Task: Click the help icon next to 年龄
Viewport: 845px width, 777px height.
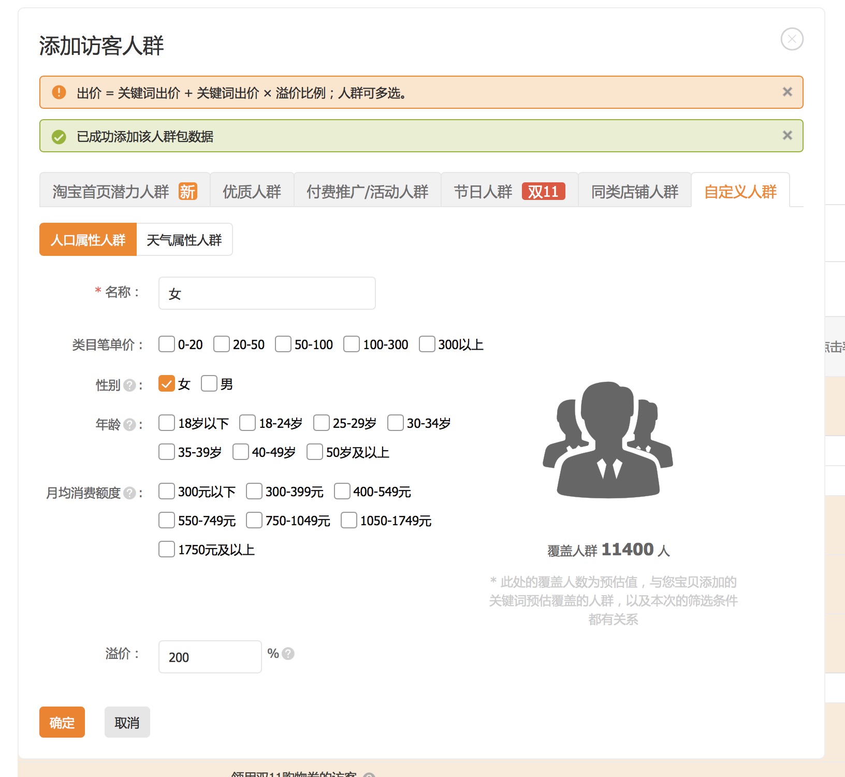Action: pyautogui.click(x=129, y=425)
